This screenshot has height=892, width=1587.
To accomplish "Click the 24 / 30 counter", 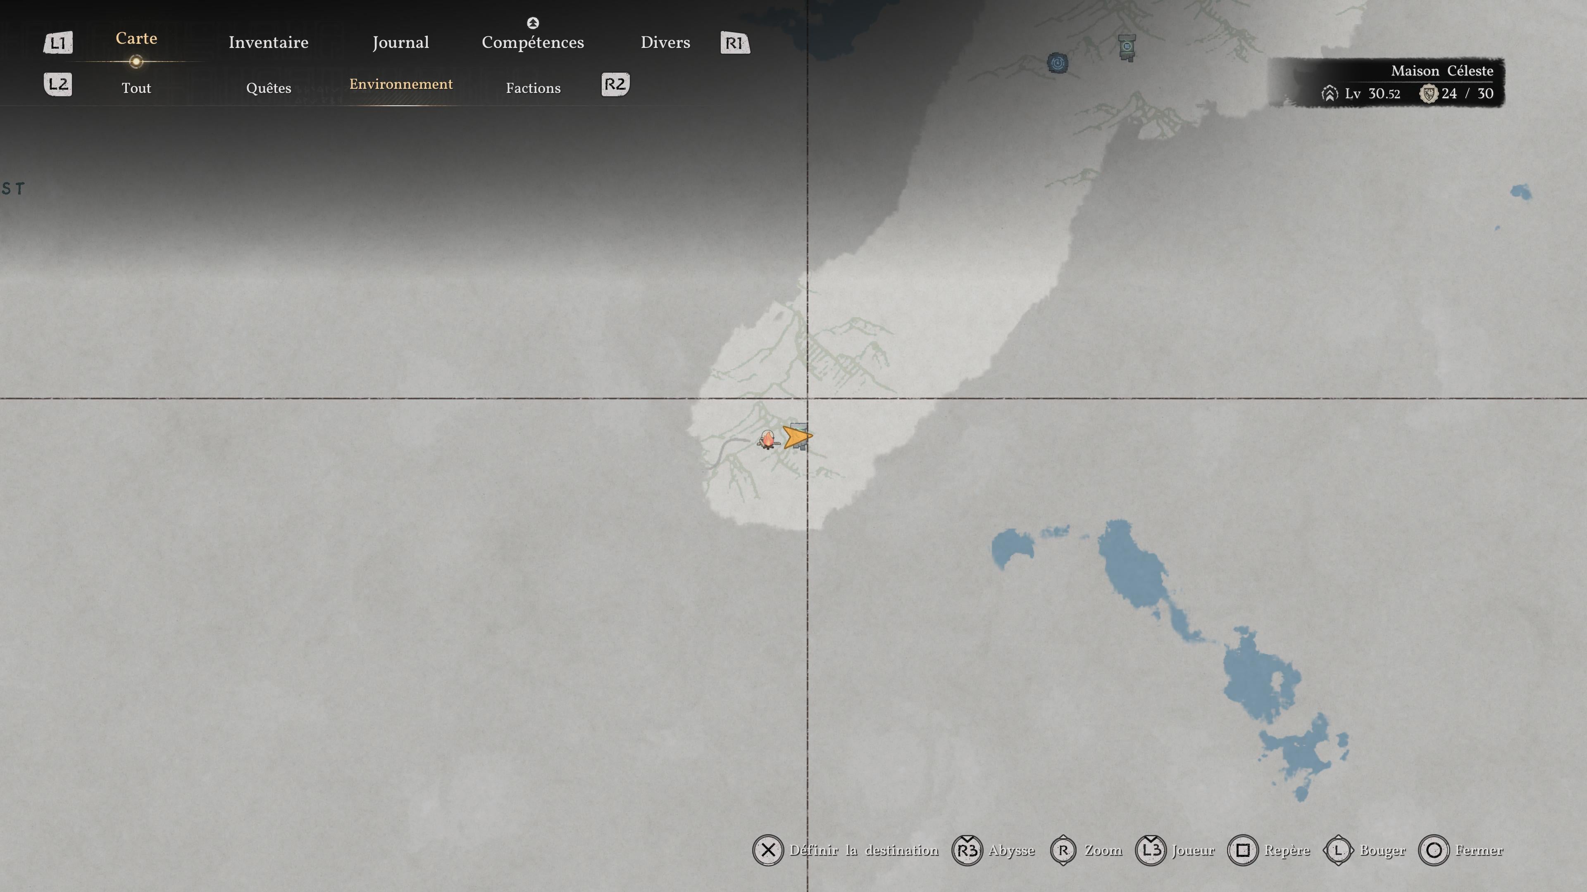I will (x=1468, y=94).
